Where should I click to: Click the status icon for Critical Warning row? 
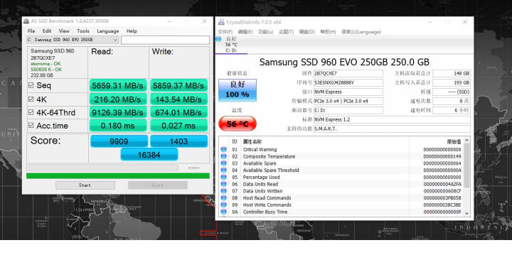(224, 149)
